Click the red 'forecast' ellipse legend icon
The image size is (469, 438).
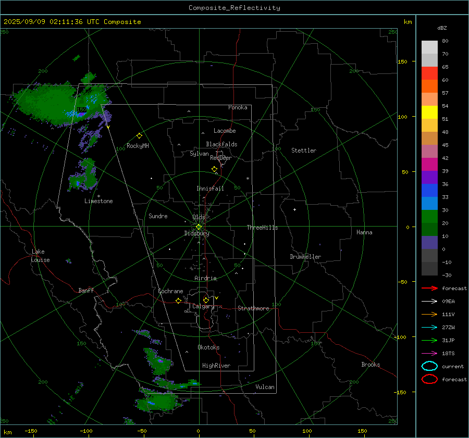point(429,379)
